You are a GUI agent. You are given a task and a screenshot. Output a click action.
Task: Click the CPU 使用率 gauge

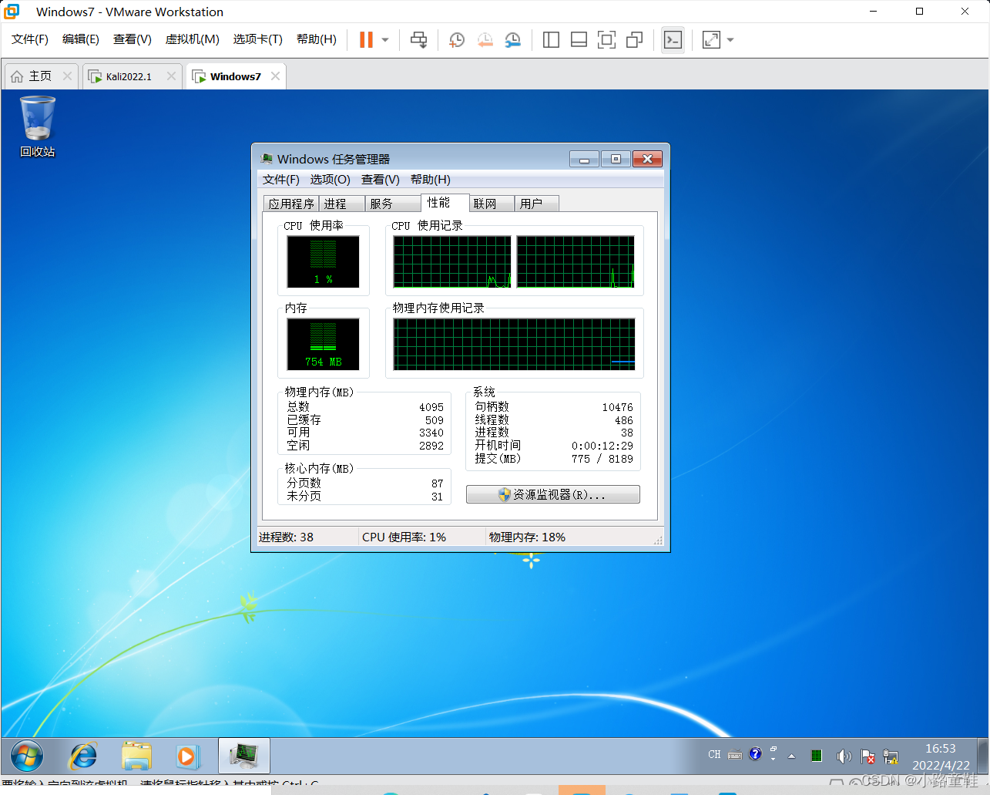tap(323, 261)
